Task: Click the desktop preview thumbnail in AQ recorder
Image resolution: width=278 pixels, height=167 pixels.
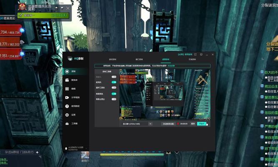Action: click(x=165, y=94)
